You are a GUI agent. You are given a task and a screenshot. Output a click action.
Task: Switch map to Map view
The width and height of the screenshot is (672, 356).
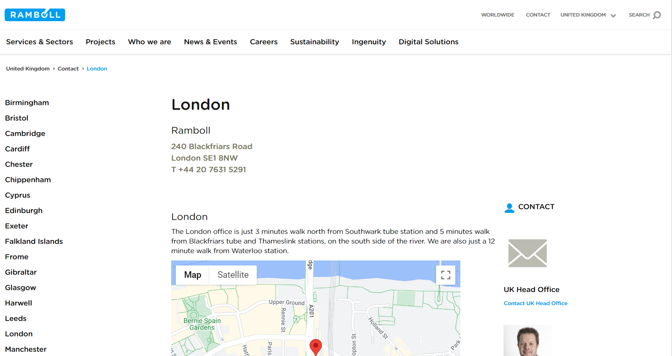[x=193, y=275]
